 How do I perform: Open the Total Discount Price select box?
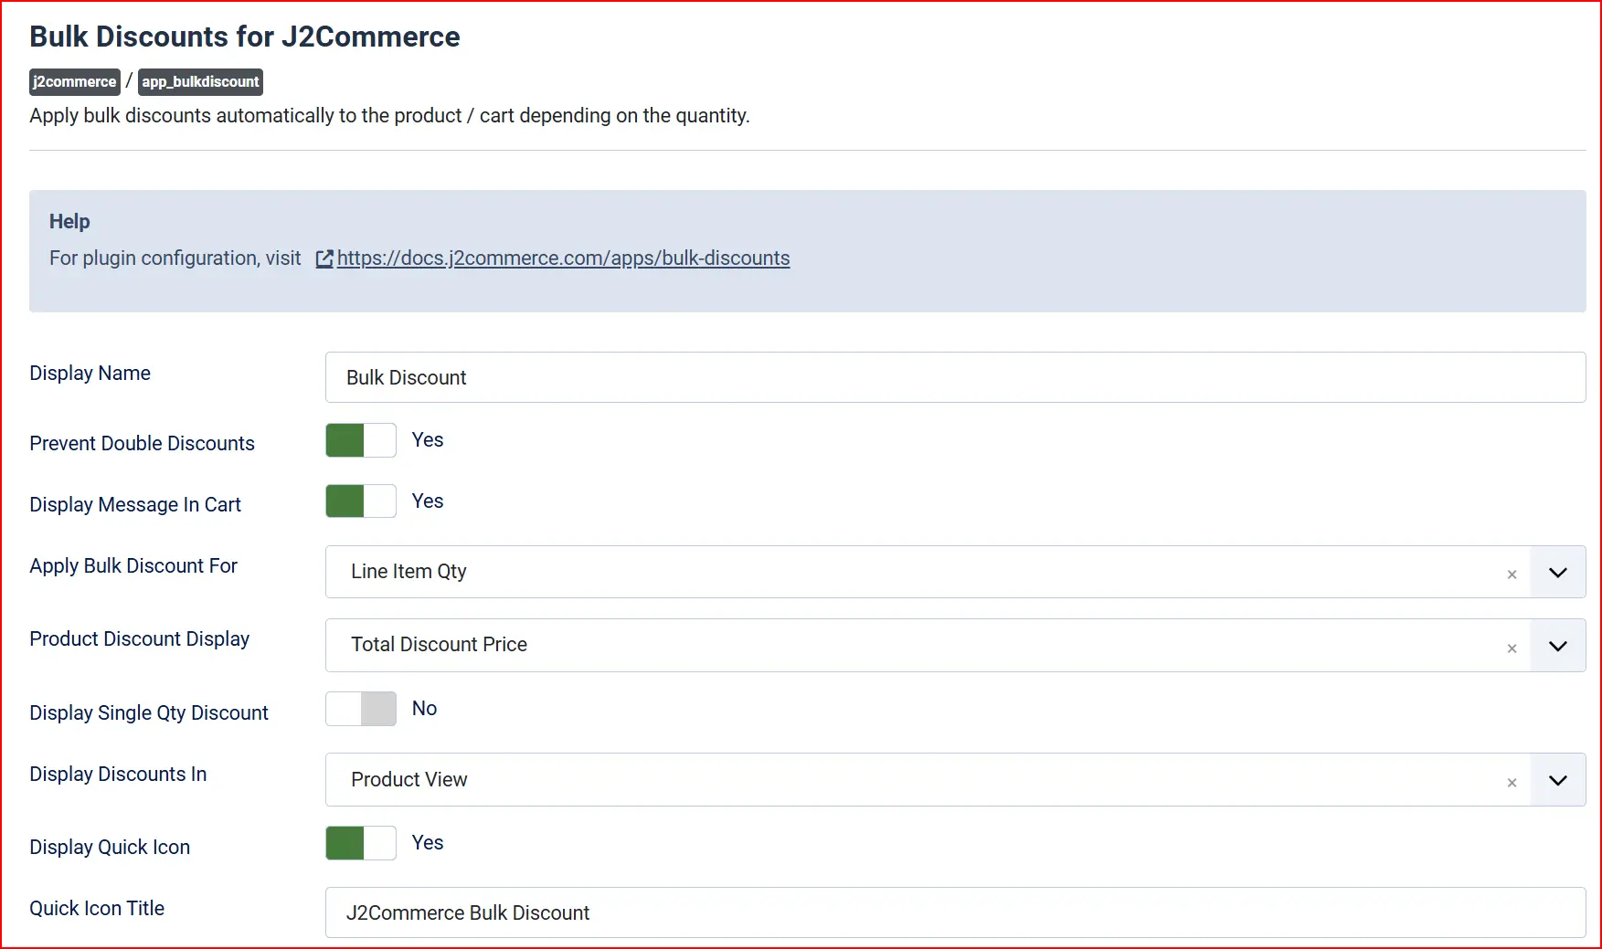click(x=955, y=646)
